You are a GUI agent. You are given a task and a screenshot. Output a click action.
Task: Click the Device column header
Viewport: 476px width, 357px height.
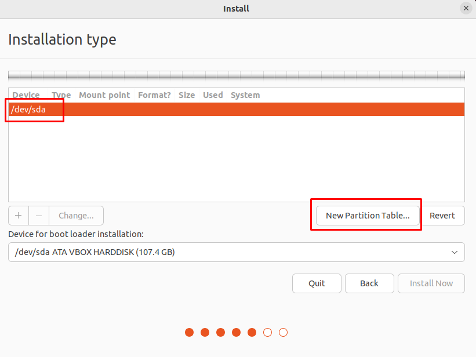tap(26, 95)
